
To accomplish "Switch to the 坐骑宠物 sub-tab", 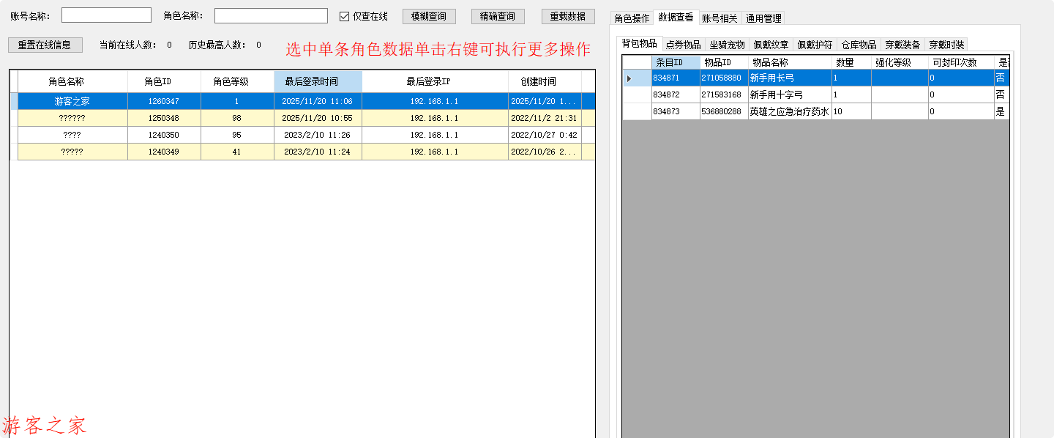I will tap(727, 45).
